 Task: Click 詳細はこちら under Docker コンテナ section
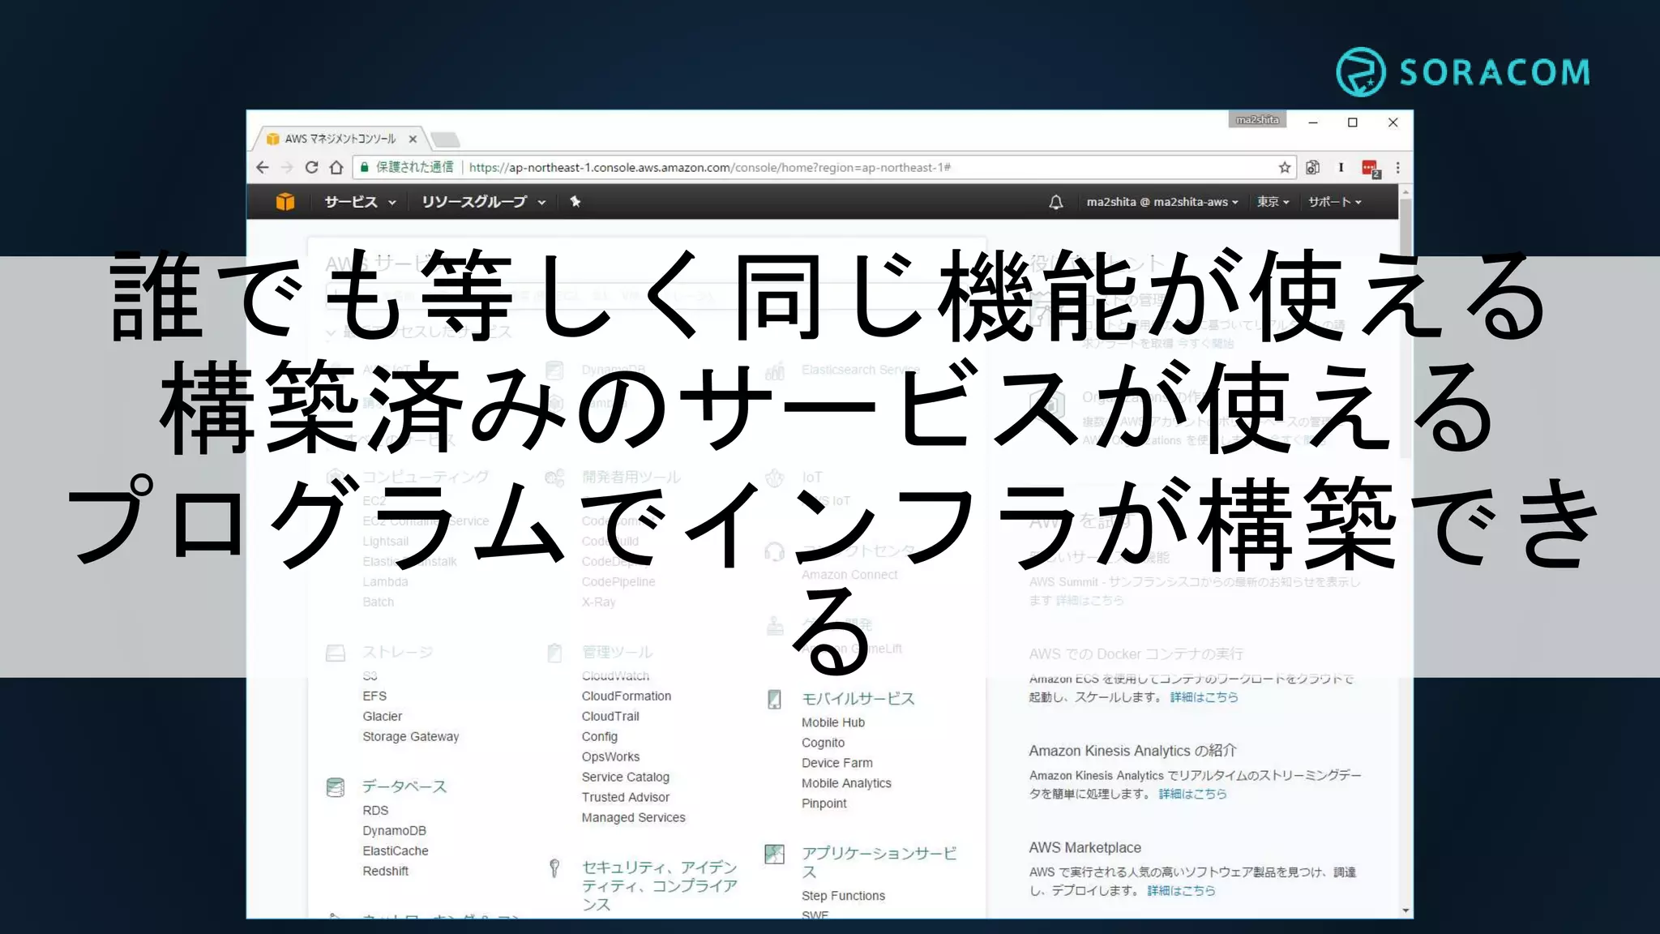1204,698
